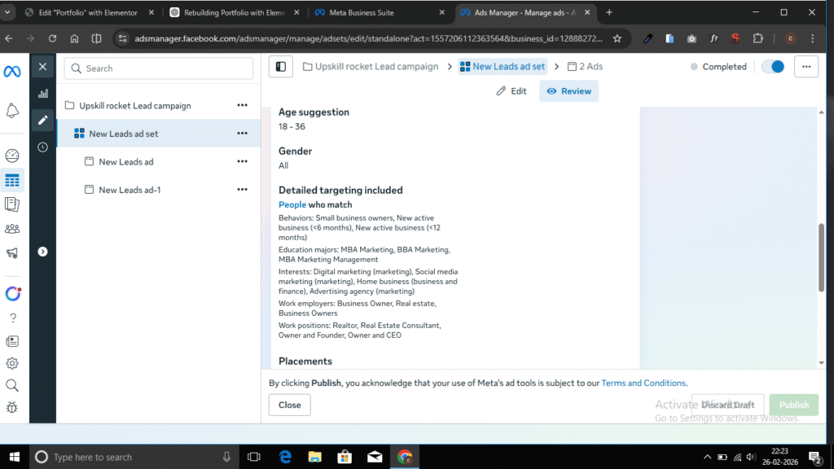Click the Audiences people icon
Image resolution: width=834 pixels, height=469 pixels.
12,229
